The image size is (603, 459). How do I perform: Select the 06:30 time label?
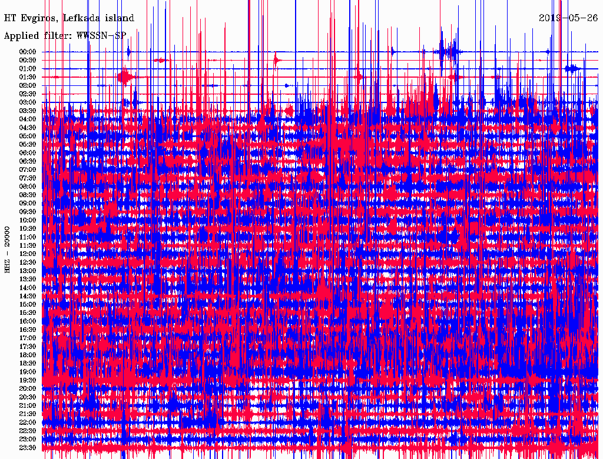28,161
